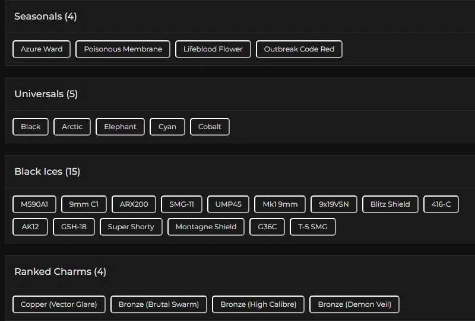Click the Black Ices (15) section heading
475x321 pixels.
click(x=47, y=172)
